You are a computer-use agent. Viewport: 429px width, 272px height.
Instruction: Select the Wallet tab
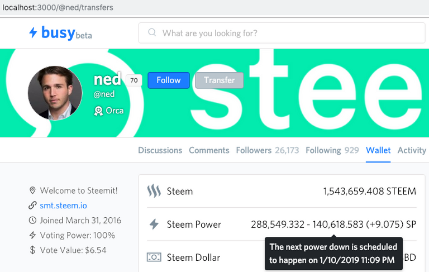pyautogui.click(x=378, y=150)
